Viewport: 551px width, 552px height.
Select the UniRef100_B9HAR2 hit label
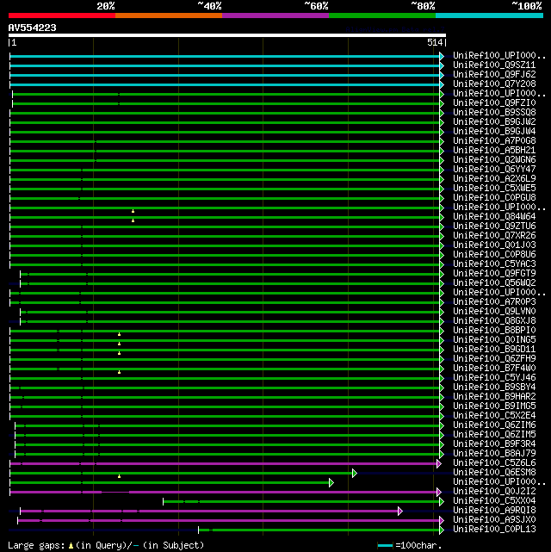494,397
